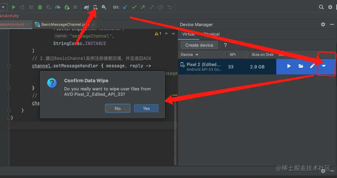Click the Confirm Data Wipe dialog title
337x178 pixels.
86,81
